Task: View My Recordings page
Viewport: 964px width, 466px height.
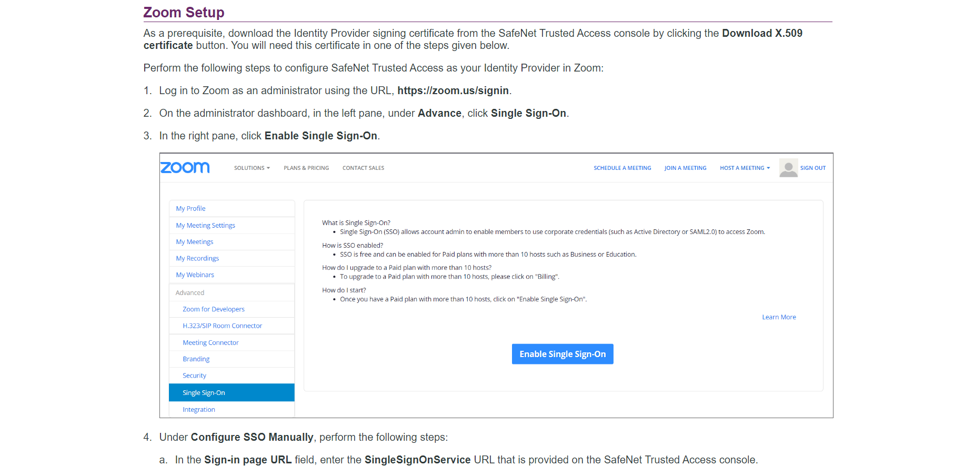Action: pos(197,259)
